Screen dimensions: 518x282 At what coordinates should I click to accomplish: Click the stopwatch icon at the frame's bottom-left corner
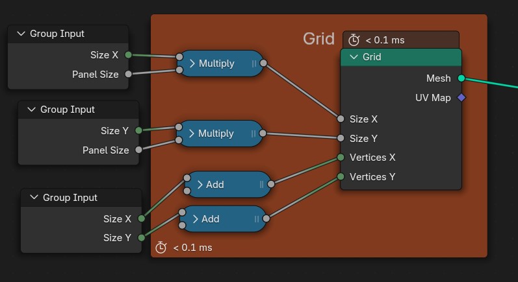[161, 248]
